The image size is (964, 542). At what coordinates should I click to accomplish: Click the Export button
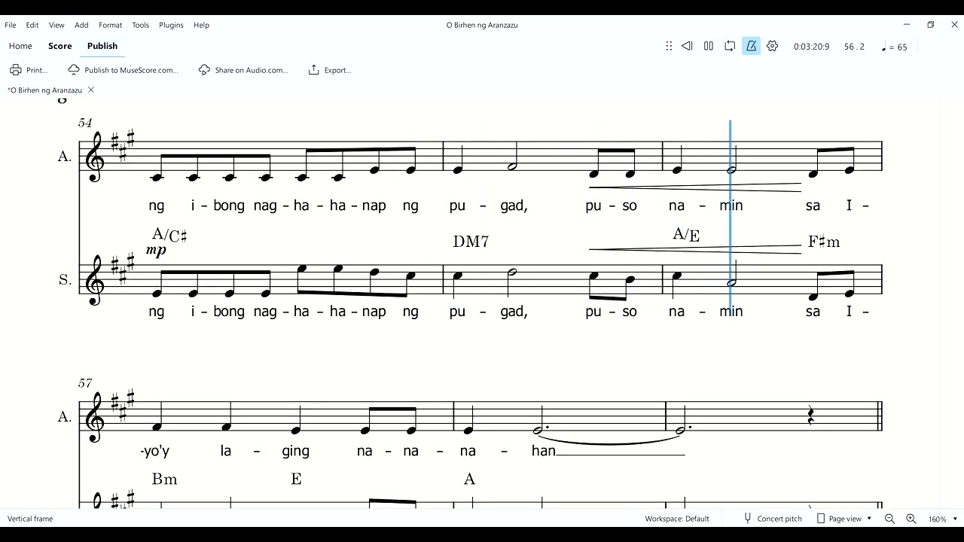pyautogui.click(x=330, y=70)
